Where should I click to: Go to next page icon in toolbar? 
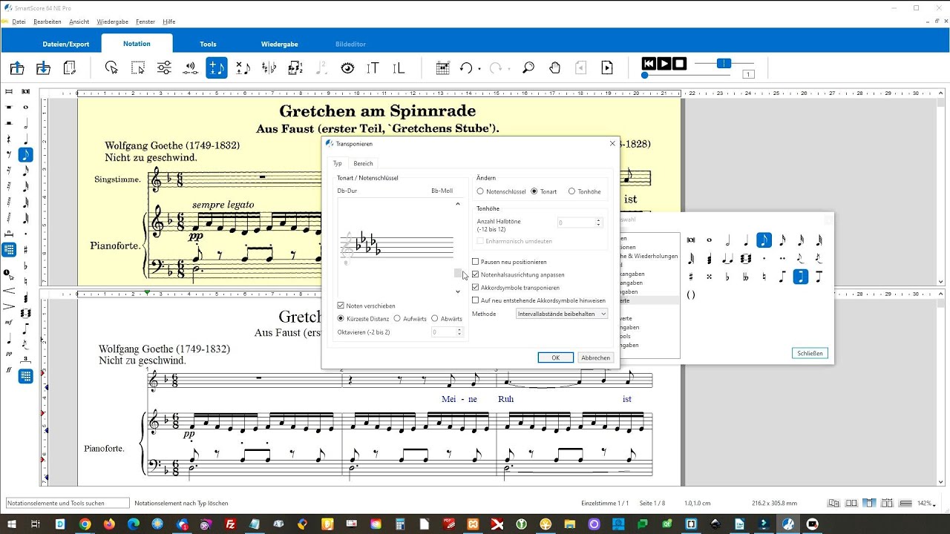click(x=607, y=68)
